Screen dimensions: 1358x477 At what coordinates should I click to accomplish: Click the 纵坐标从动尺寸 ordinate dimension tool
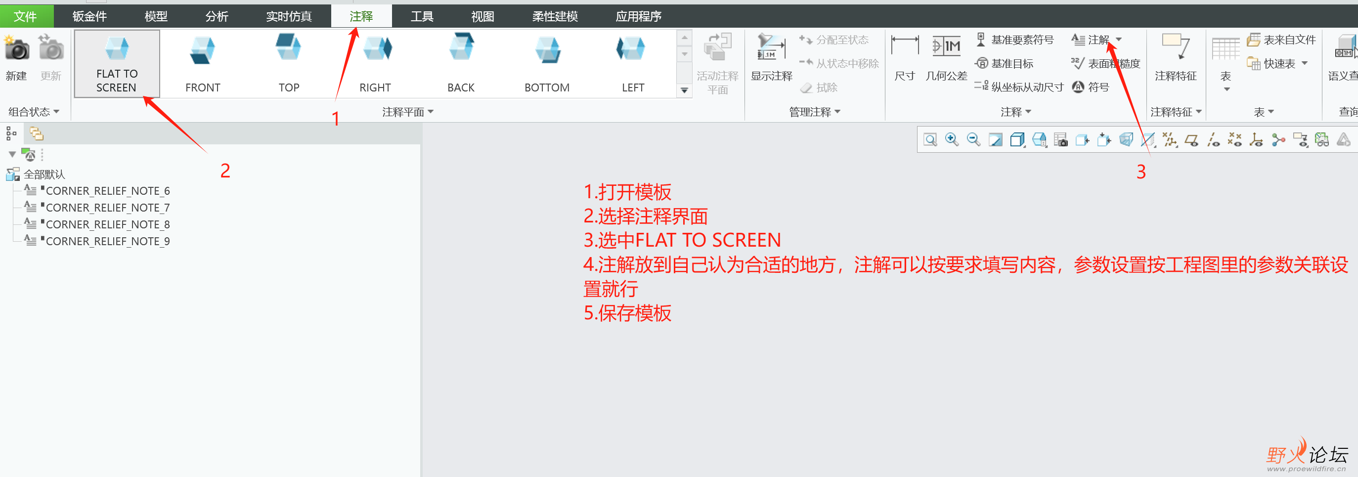(x=1019, y=87)
